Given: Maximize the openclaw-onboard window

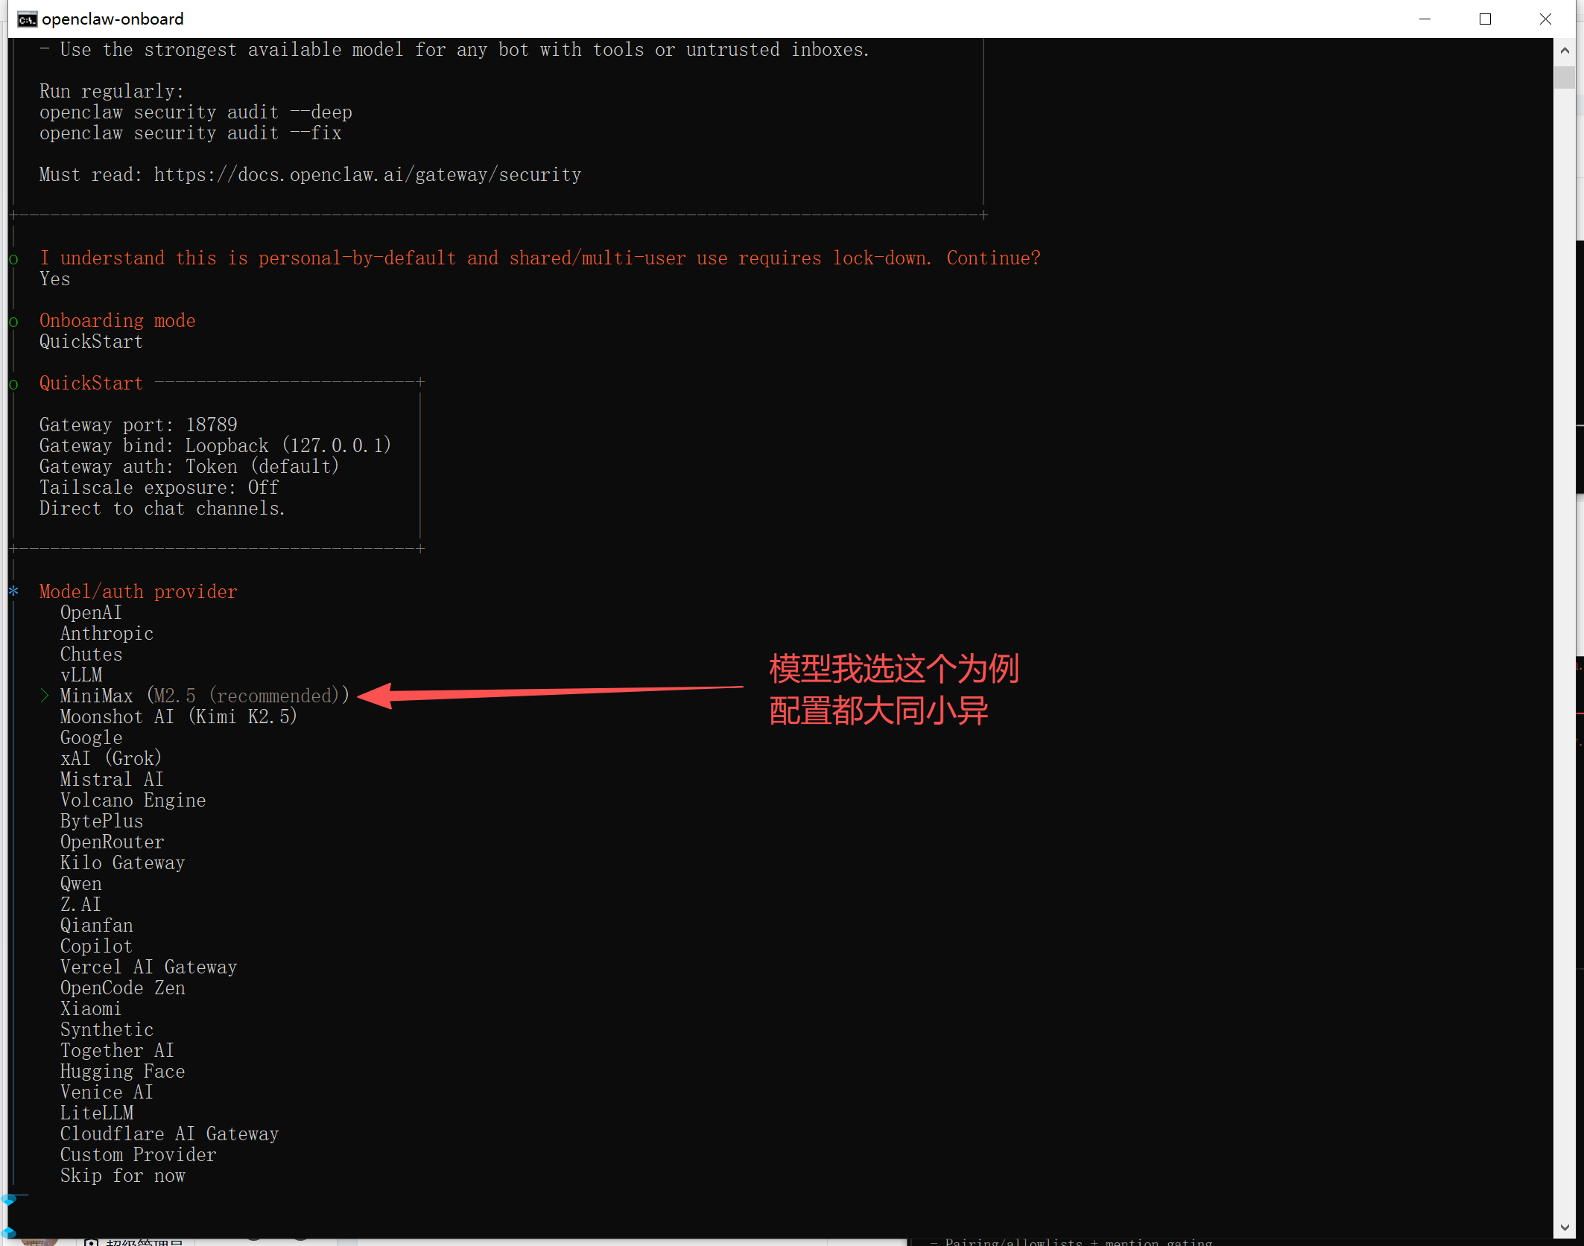Looking at the screenshot, I should tap(1485, 19).
